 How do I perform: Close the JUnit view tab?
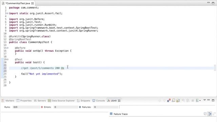point(119,101)
